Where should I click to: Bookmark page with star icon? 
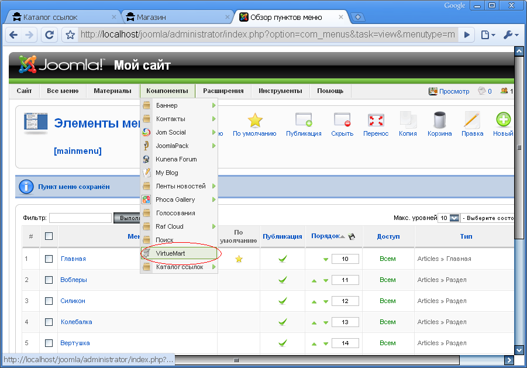(70, 35)
